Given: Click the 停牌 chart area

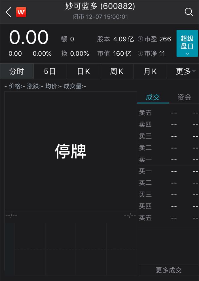Looking at the screenshot, I should click(71, 151).
